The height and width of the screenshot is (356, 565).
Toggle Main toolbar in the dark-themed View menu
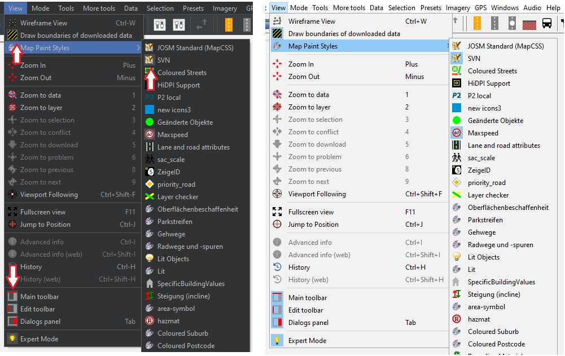coord(40,297)
